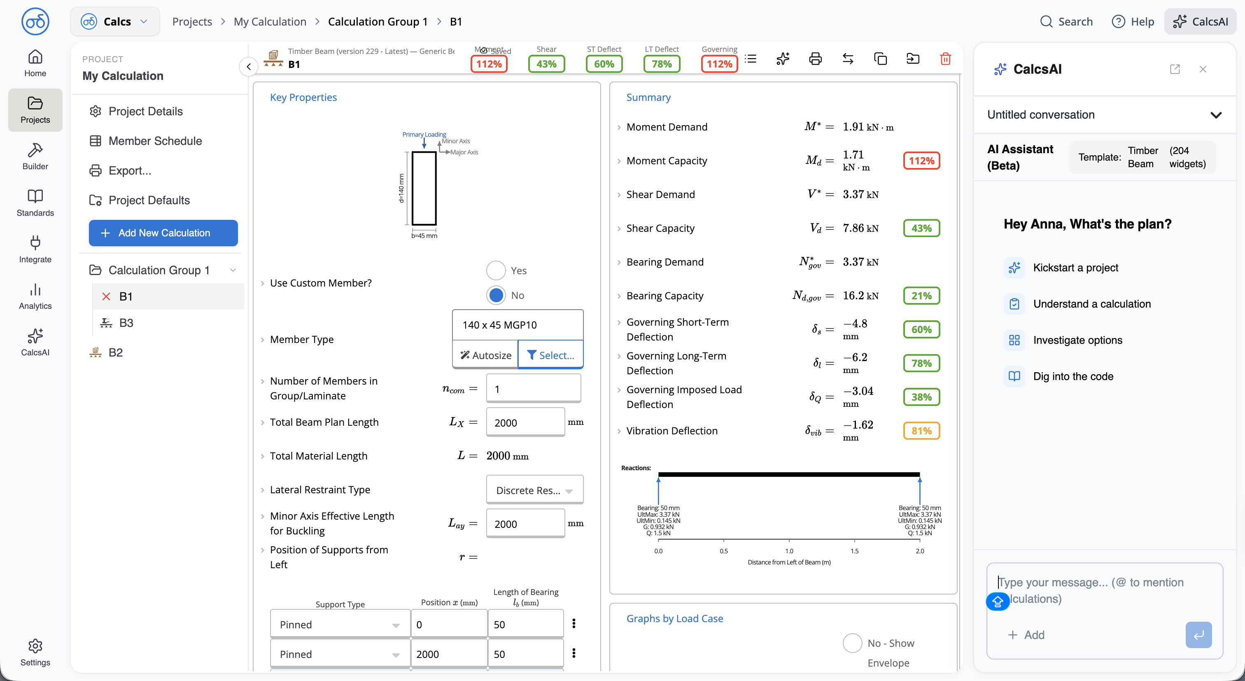Screen dimensions: 1245x681
Task: Open Lateral Restraint Type dropdown
Action: [x=534, y=490]
